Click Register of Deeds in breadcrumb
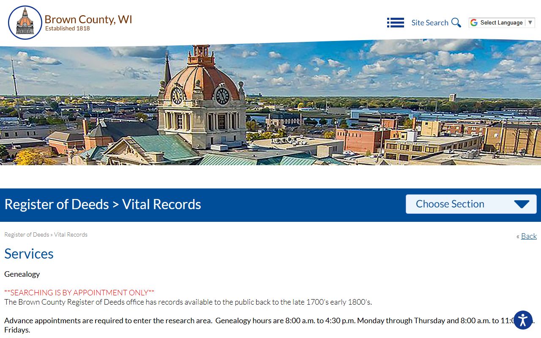The height and width of the screenshot is (338, 541). [27, 234]
